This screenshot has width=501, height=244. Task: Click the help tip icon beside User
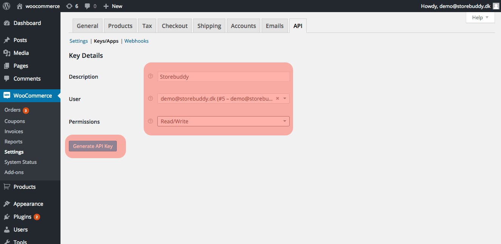point(150,99)
